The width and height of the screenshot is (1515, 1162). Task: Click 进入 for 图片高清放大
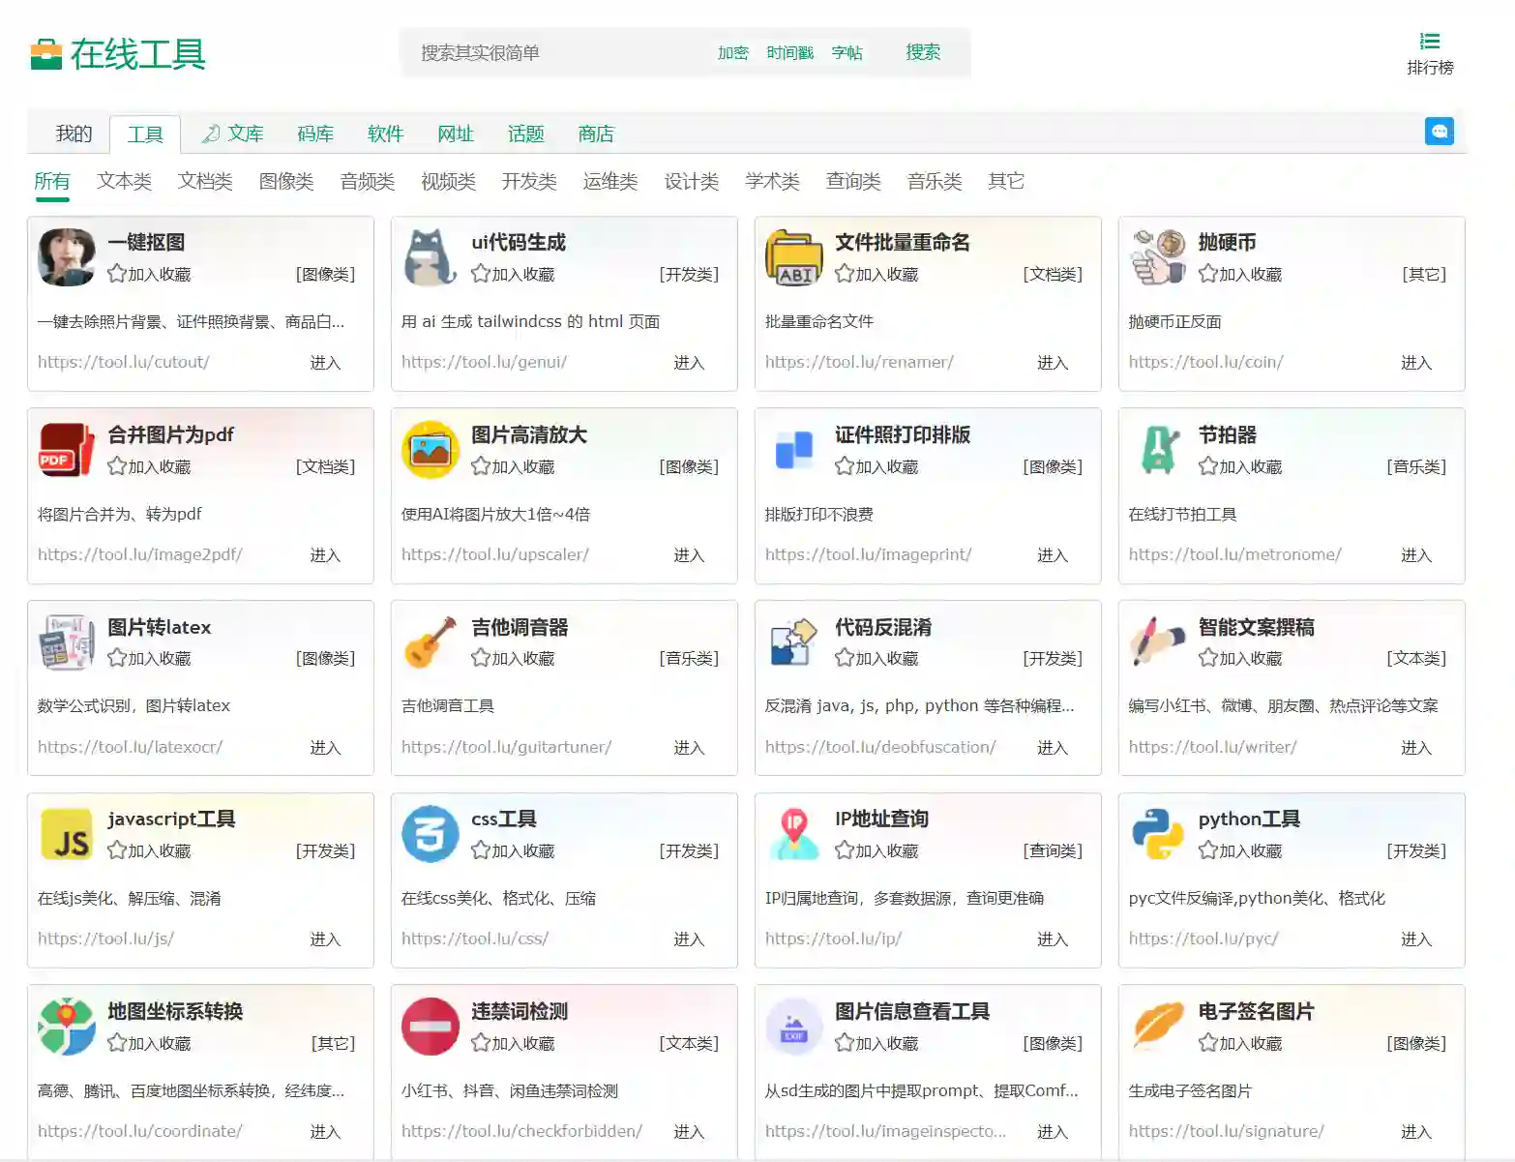pos(688,555)
